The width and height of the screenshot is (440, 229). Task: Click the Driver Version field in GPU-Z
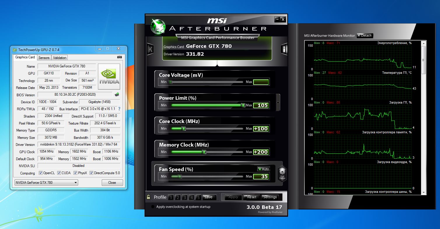[79, 145]
